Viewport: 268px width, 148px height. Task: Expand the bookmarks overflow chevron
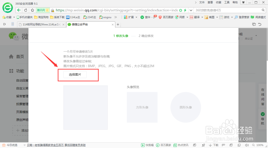tap(116, 17)
